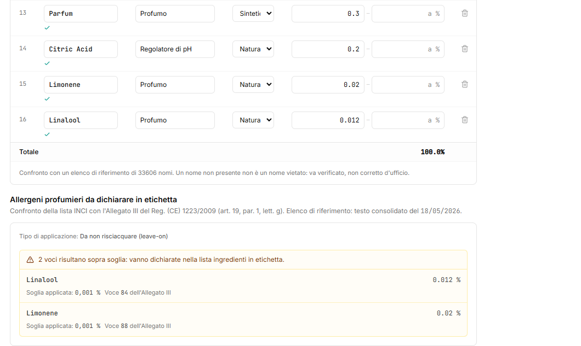Click the Linalool entry in the allergen list
Screen dimensions: 581x346
[x=42, y=280]
